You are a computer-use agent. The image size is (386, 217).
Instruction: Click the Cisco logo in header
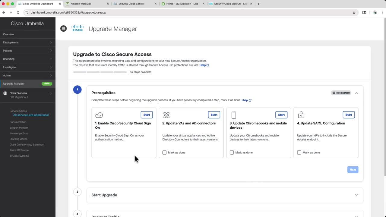(x=78, y=28)
